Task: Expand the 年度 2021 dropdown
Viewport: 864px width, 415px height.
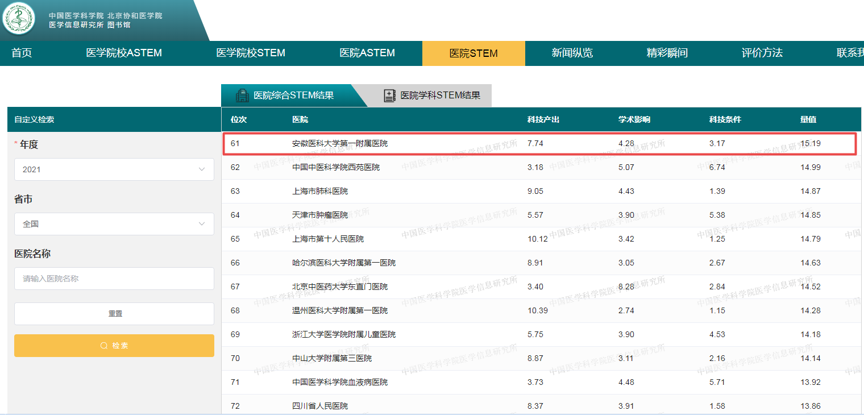Action: (114, 169)
